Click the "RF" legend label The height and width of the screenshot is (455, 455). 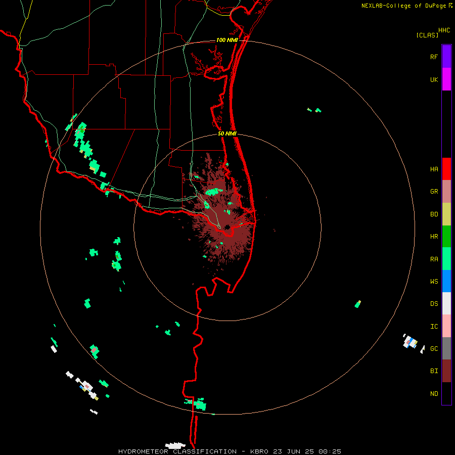pyautogui.click(x=434, y=57)
